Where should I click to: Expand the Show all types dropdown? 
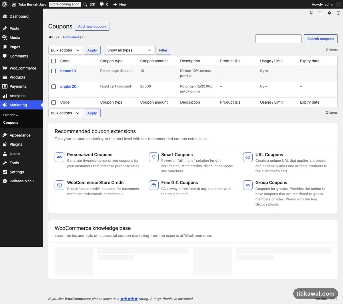click(129, 50)
